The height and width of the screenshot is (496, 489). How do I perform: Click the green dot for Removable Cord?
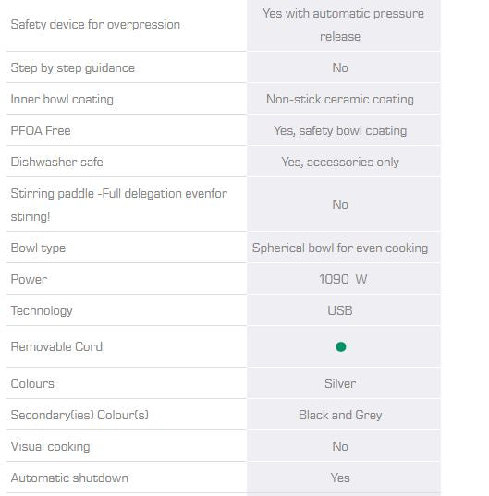point(340,346)
